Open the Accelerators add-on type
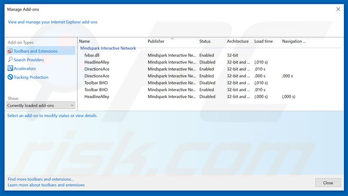 (25, 69)
